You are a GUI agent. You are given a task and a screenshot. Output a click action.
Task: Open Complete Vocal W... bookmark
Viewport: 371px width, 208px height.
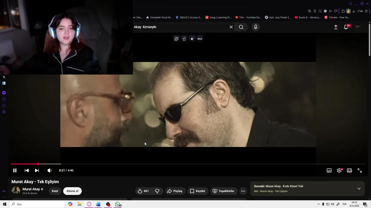[159, 17]
